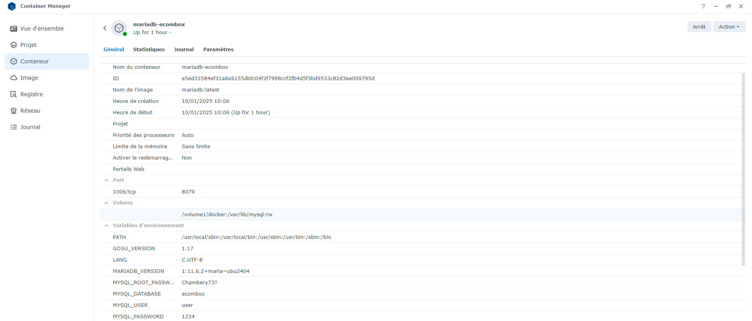Click the LANG value C.UTF-8
752x321 pixels.
click(192, 260)
